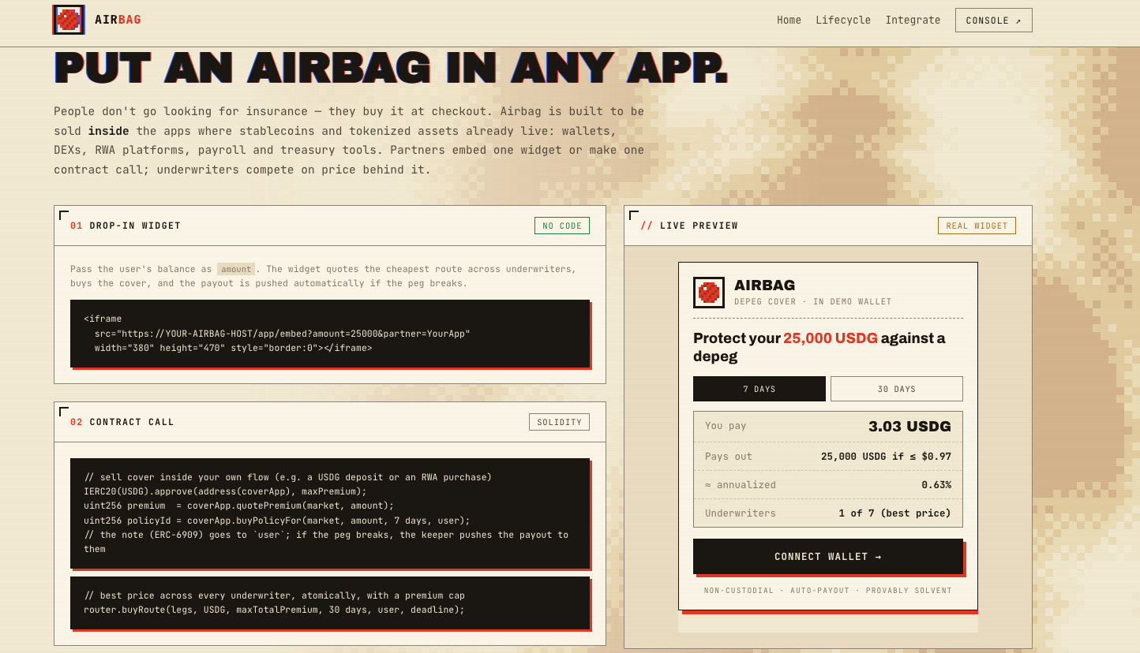Click 'Depeg Cover · In Demo Wallet' subtitle
This screenshot has height=653, width=1140.
coord(813,302)
